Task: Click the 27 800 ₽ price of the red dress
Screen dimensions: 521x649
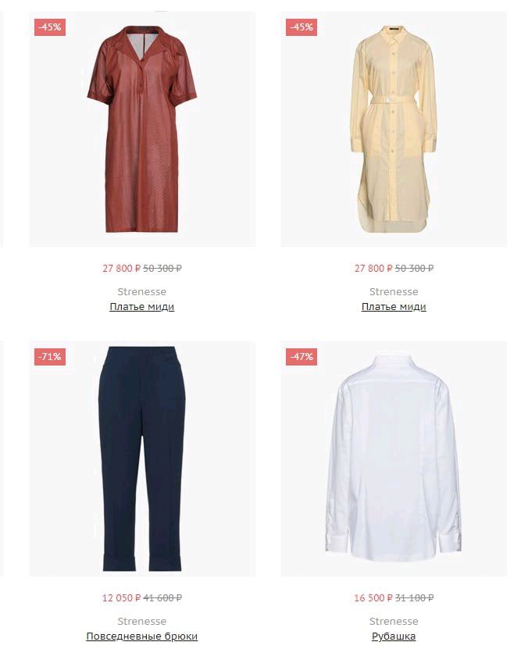Action: coord(122,269)
